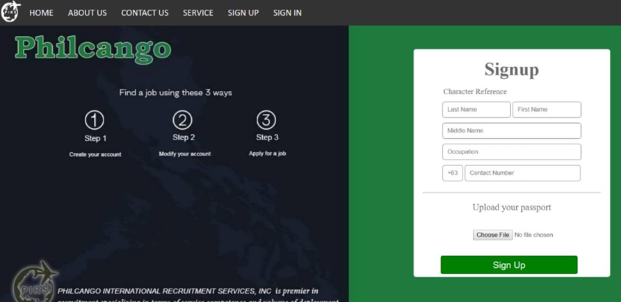
Task: Click "Find a job using these 3 ways" heading
Action: pos(175,93)
